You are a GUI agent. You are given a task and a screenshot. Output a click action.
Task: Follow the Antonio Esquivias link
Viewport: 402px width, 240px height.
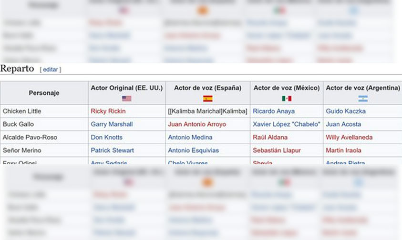(193, 150)
